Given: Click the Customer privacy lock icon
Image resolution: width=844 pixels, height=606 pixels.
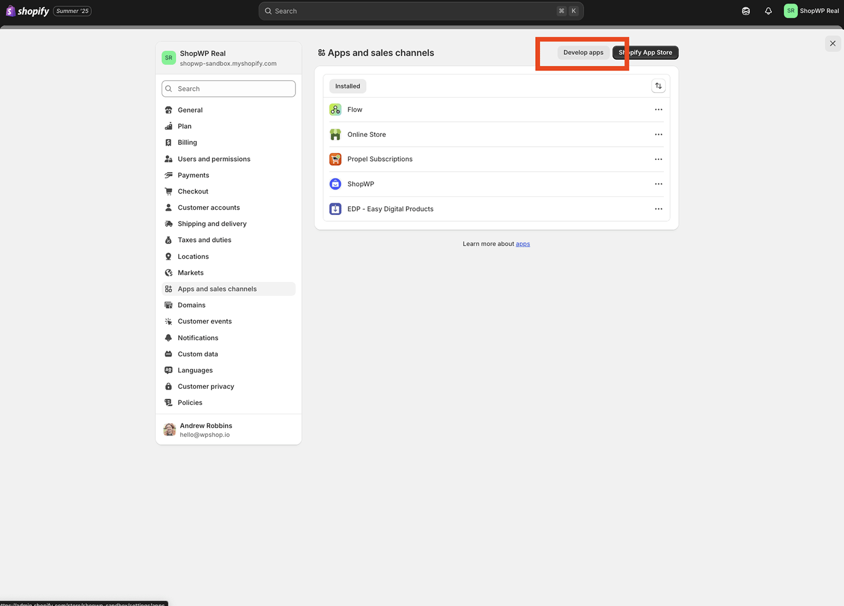Looking at the screenshot, I should [x=169, y=386].
